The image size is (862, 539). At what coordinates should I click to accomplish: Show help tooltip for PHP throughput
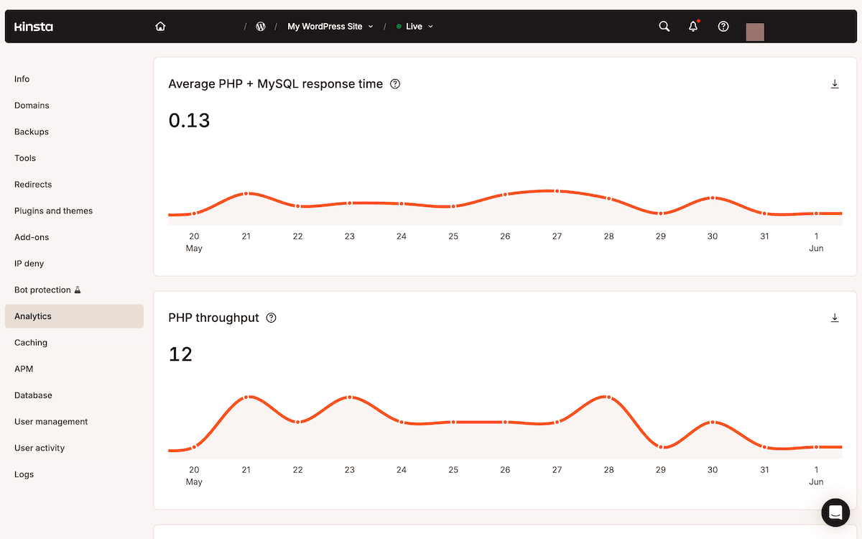coord(271,318)
